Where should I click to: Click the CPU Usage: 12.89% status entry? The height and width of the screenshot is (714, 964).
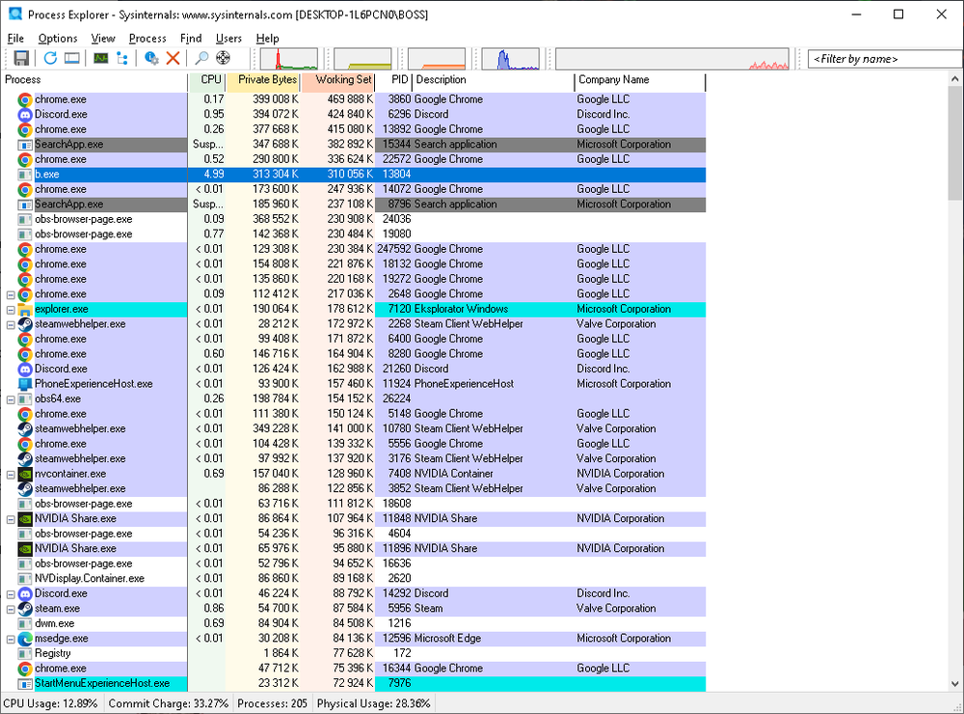pos(51,703)
